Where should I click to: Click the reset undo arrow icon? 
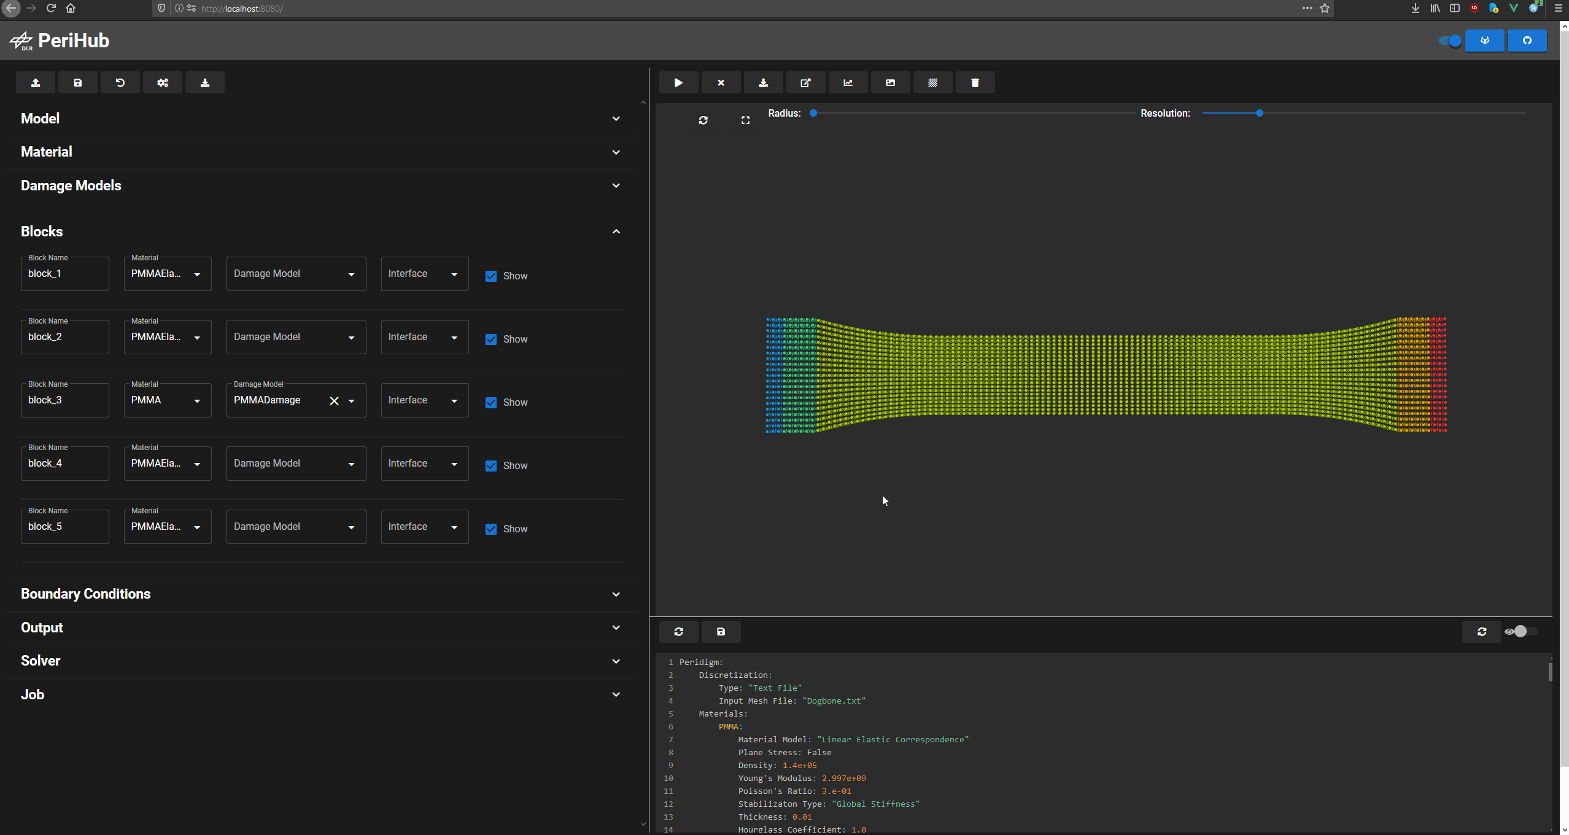point(120,83)
